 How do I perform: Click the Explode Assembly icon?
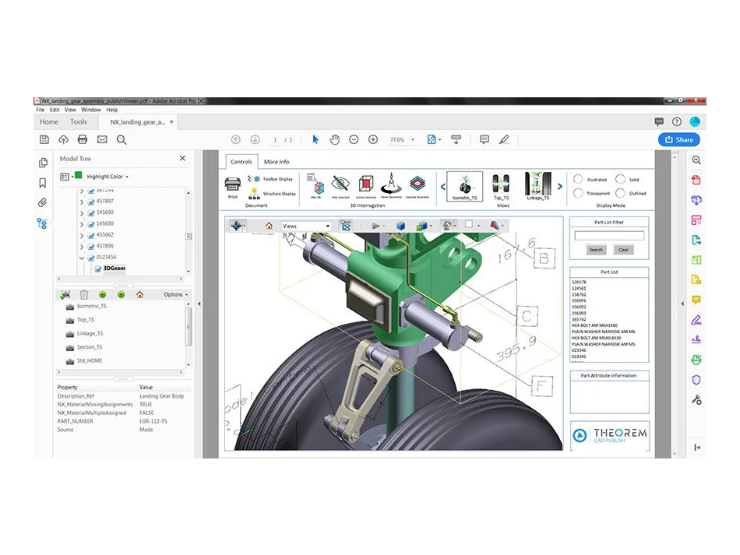pos(418,185)
